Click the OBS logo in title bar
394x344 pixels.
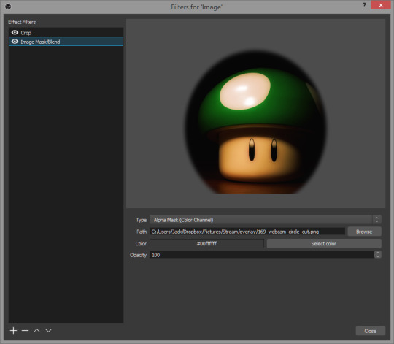coord(8,7)
